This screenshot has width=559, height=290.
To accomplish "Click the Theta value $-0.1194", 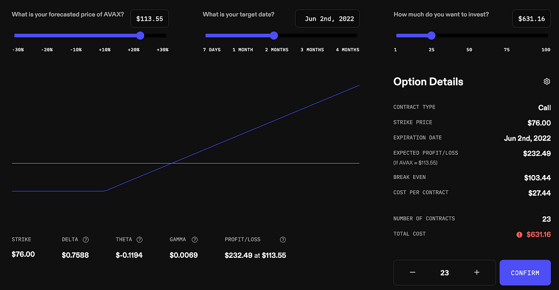I will [129, 255].
